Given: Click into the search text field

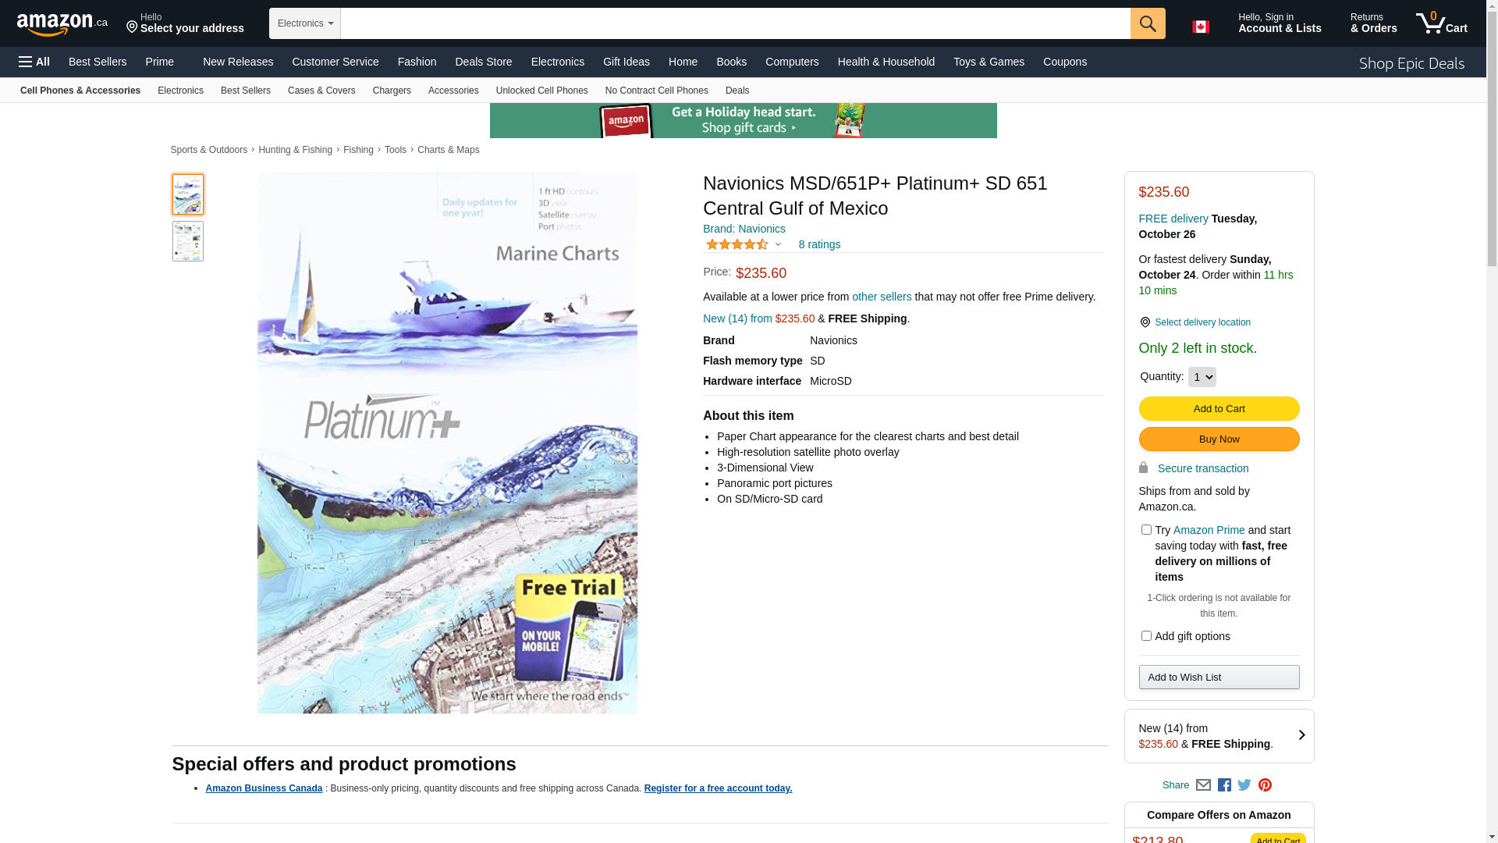Looking at the screenshot, I should [x=735, y=23].
